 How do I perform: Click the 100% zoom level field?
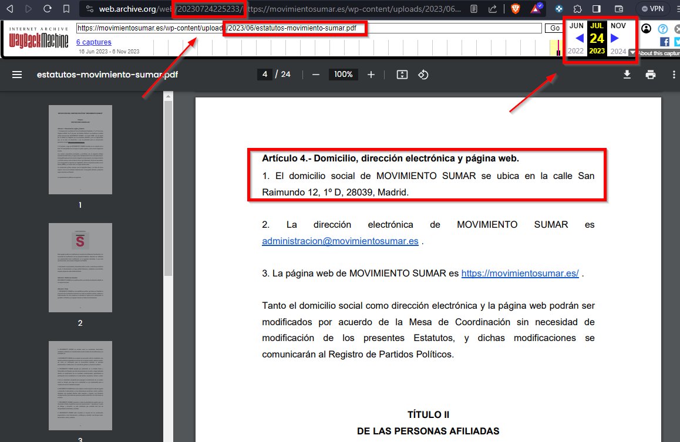tap(343, 74)
